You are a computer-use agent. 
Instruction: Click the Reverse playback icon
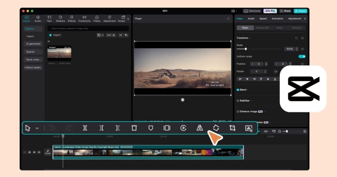[183, 128]
